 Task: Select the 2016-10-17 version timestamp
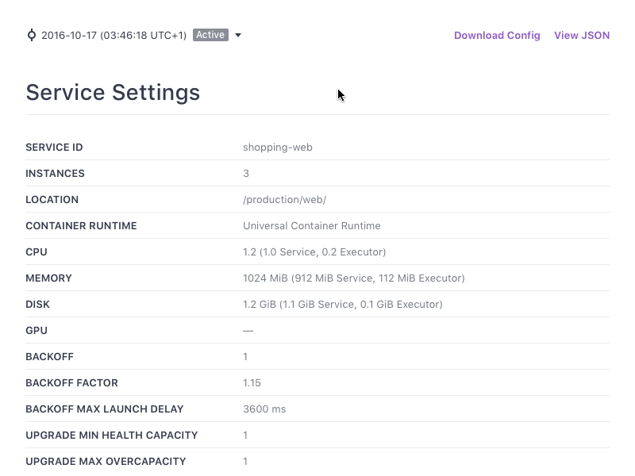click(x=114, y=35)
